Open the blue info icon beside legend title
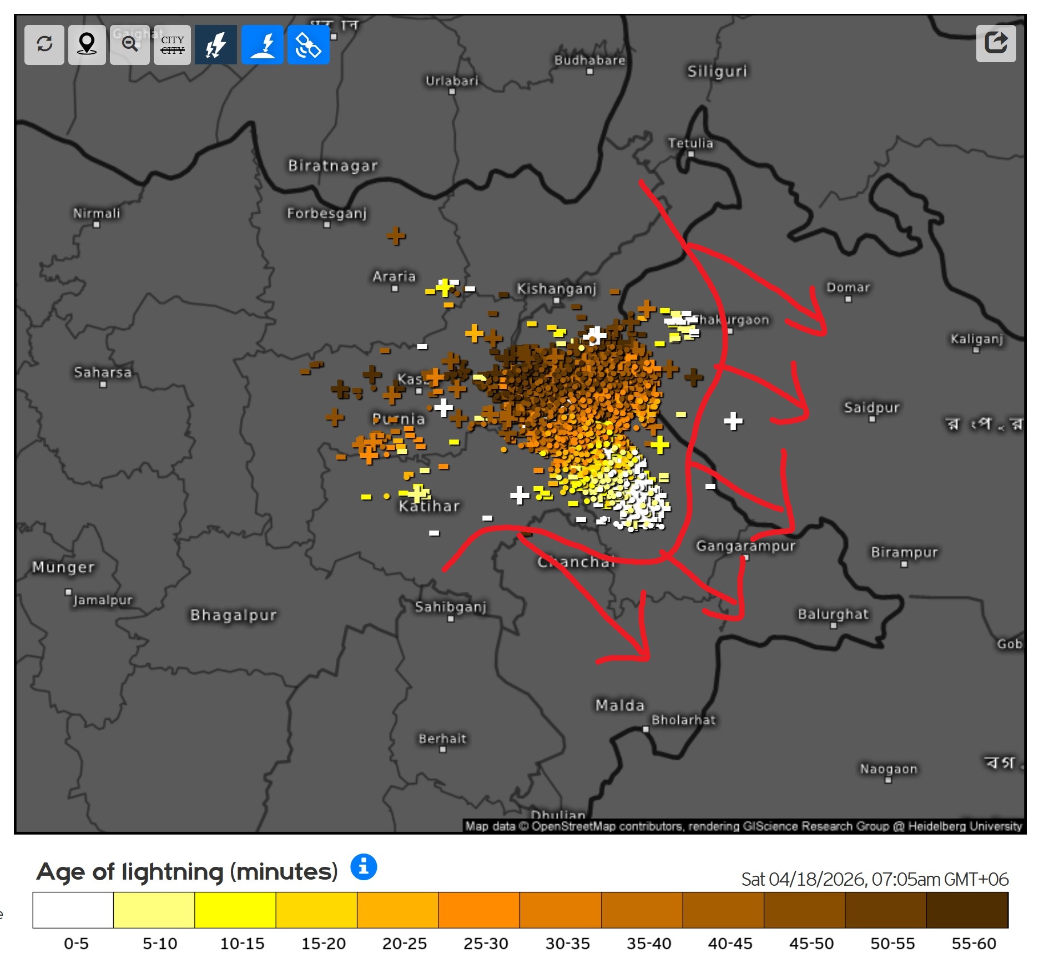The height and width of the screenshot is (959, 1049). point(364,866)
